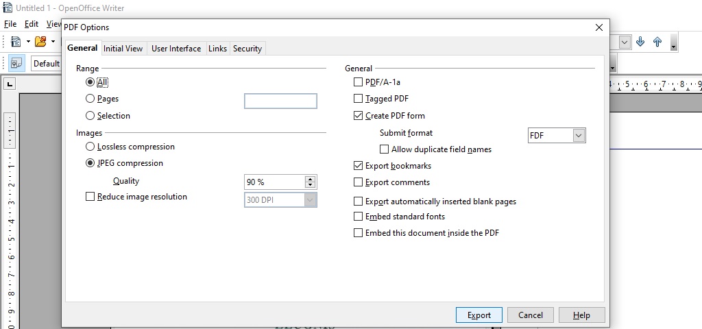Screen dimensions: 702x329
Task: Select Lossless compression for images
Action: pyautogui.click(x=90, y=147)
